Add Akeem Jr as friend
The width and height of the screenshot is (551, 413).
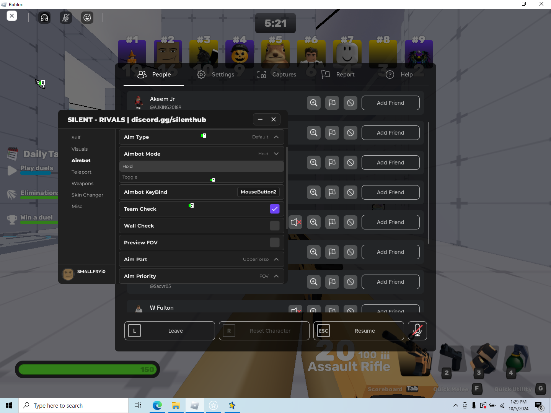click(x=391, y=103)
